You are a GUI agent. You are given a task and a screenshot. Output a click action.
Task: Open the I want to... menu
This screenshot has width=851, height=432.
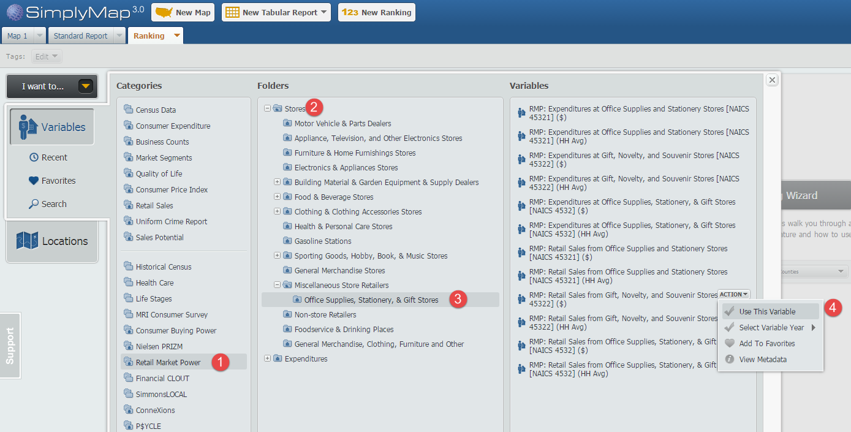pos(52,86)
